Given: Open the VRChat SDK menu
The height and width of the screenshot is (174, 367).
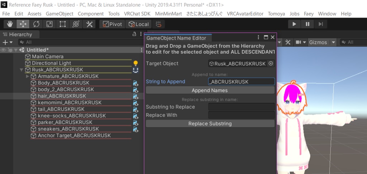Looking at the screenshot, I should (x=137, y=14).
